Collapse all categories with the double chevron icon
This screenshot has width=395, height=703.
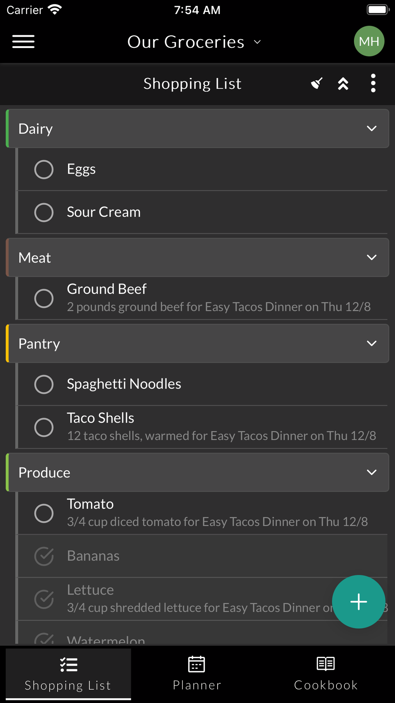(x=343, y=83)
